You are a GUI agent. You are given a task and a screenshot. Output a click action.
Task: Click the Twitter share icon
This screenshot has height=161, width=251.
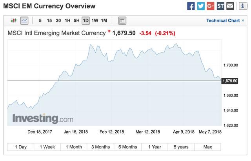click(201, 6)
